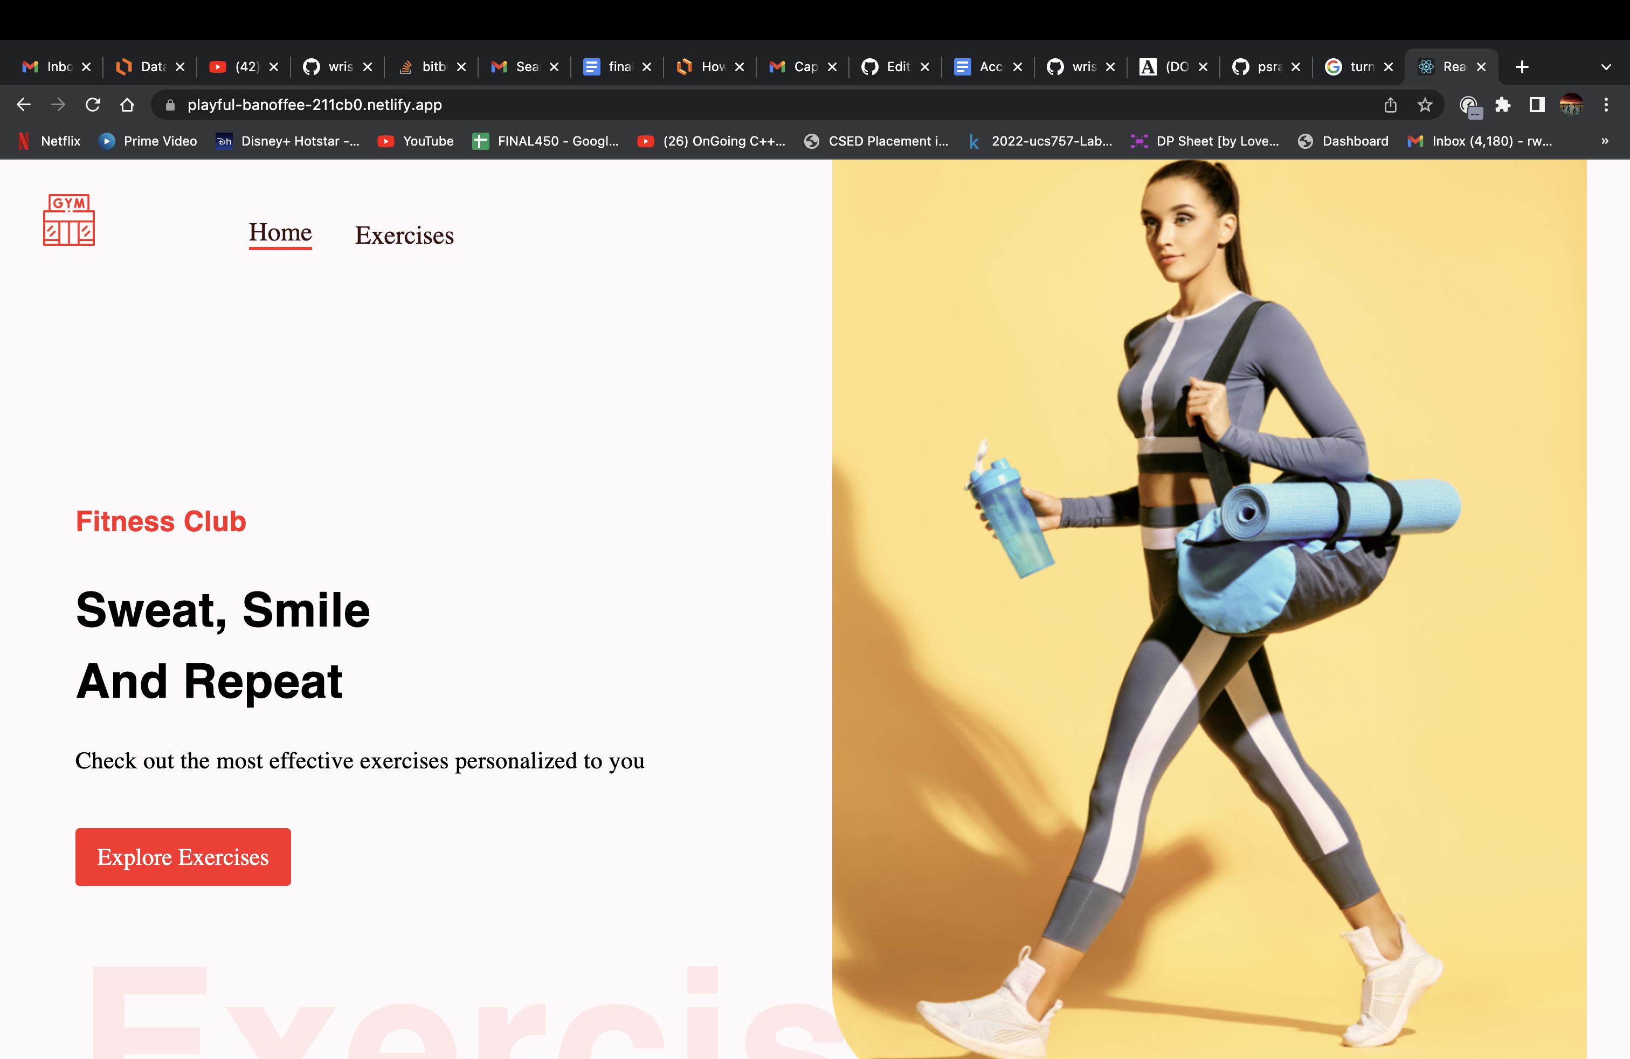Toggle the browser side panel icon

(x=1537, y=105)
